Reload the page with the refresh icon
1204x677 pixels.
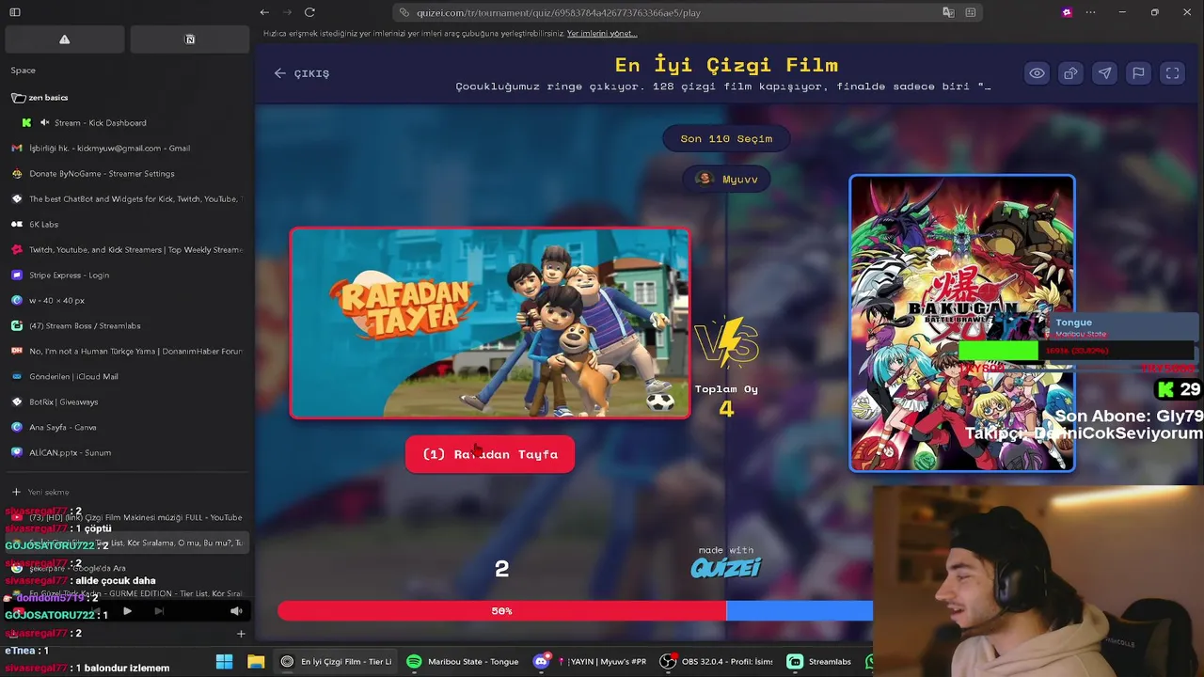[x=309, y=12]
